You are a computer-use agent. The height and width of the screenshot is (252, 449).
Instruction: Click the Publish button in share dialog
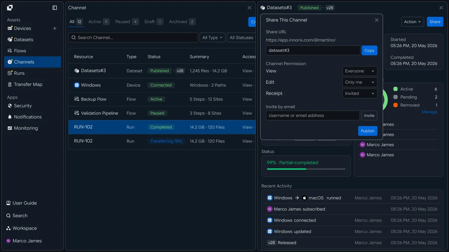tap(368, 131)
